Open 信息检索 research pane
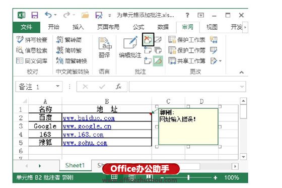Screen dimensions: 282x188 pos(32,50)
